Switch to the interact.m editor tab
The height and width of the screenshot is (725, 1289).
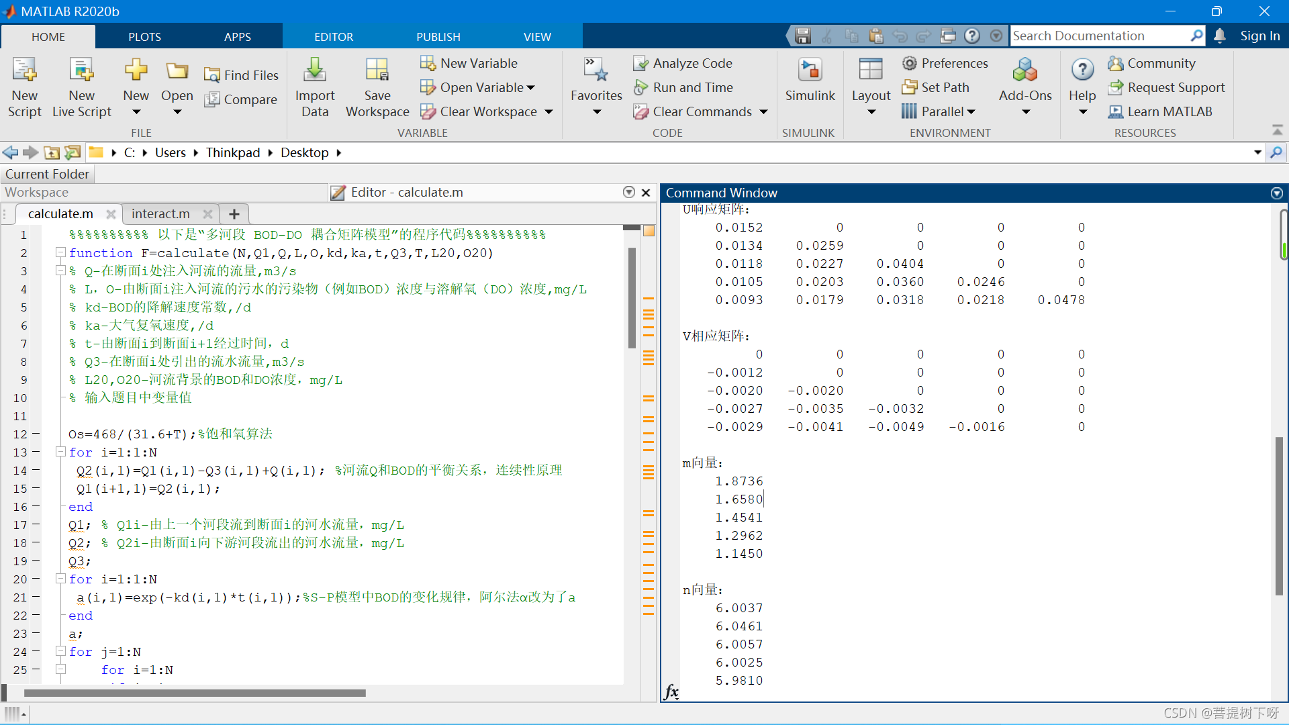coord(160,213)
